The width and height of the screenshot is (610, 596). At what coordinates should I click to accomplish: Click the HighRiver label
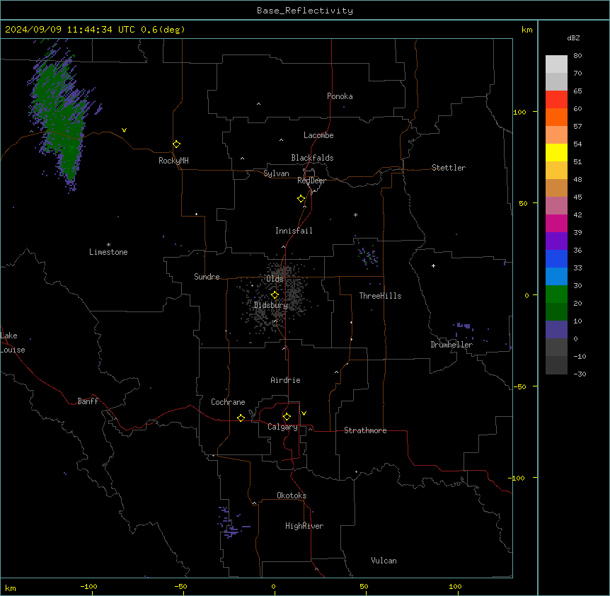(x=304, y=526)
